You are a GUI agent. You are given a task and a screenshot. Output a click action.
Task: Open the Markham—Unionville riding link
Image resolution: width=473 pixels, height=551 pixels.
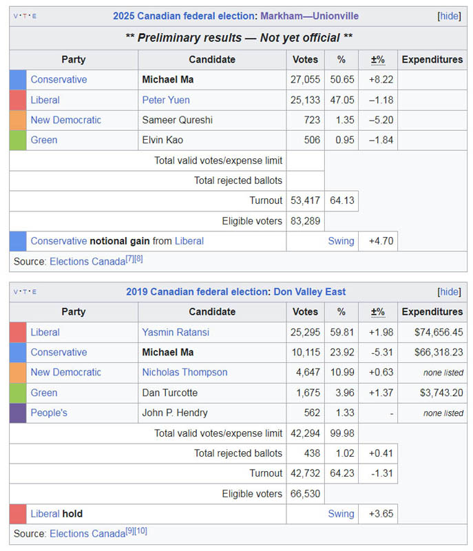click(x=309, y=16)
